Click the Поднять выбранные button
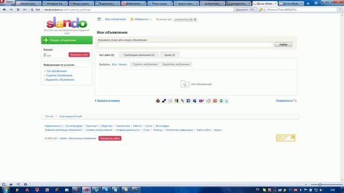Viewport: 344px width, 193px height. tap(145, 64)
